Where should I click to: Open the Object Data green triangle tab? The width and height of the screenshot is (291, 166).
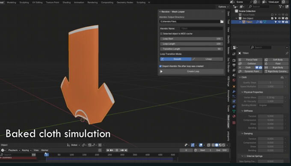click(x=234, y=111)
